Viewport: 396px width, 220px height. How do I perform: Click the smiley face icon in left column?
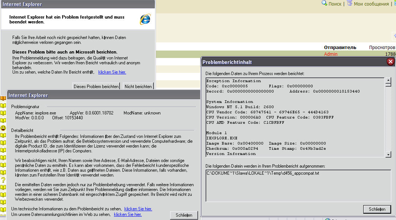pyautogui.click(x=3, y=128)
